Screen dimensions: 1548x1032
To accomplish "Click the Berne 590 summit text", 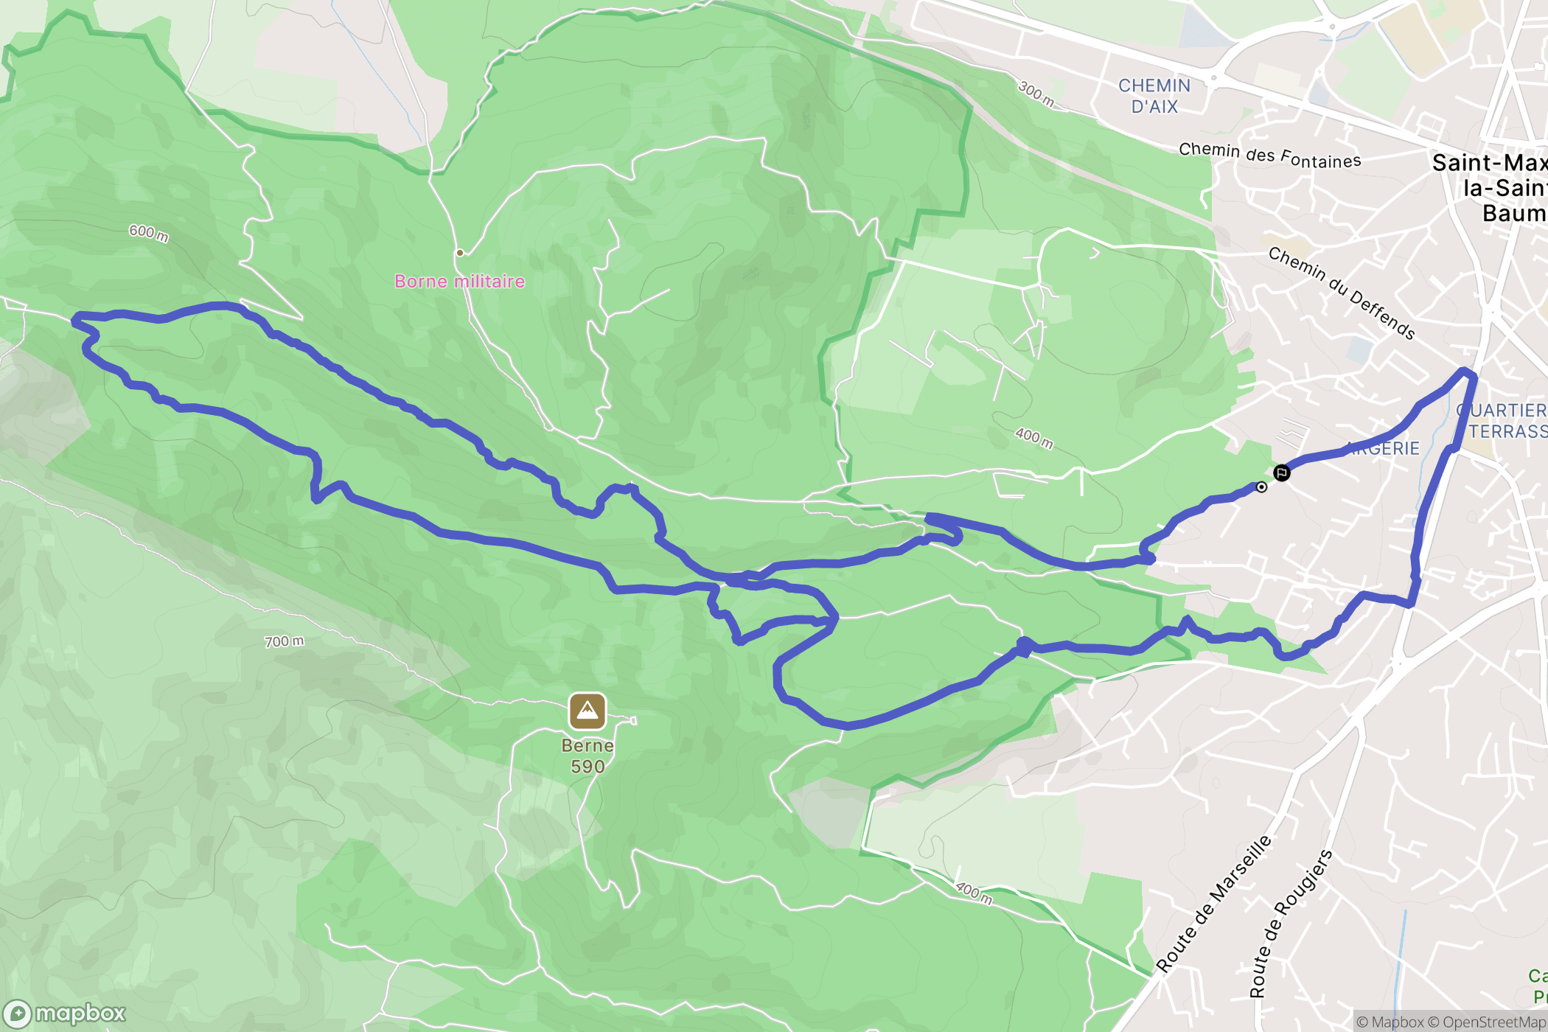I will pos(588,756).
